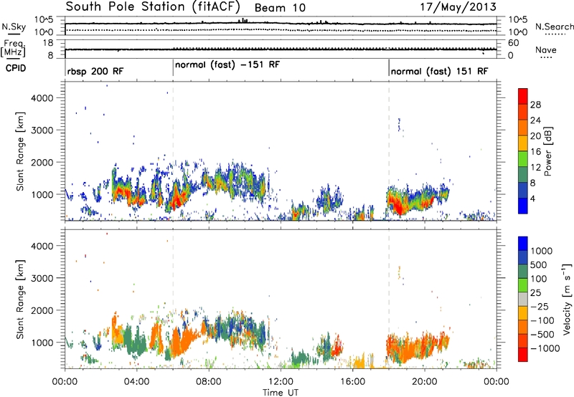Click the 'rbsp 200 RF' mode label
This screenshot has height=397, width=574.
(x=95, y=71)
